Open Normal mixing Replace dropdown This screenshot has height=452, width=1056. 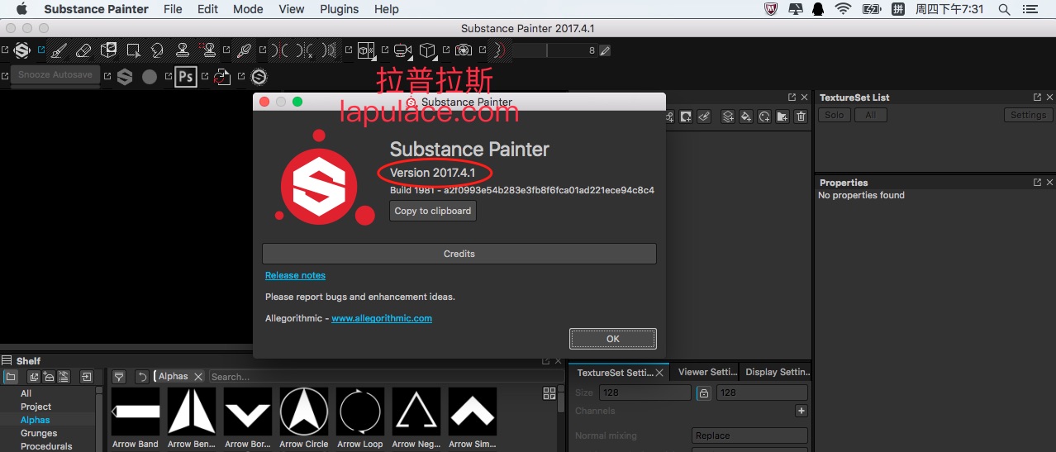pyautogui.click(x=749, y=435)
